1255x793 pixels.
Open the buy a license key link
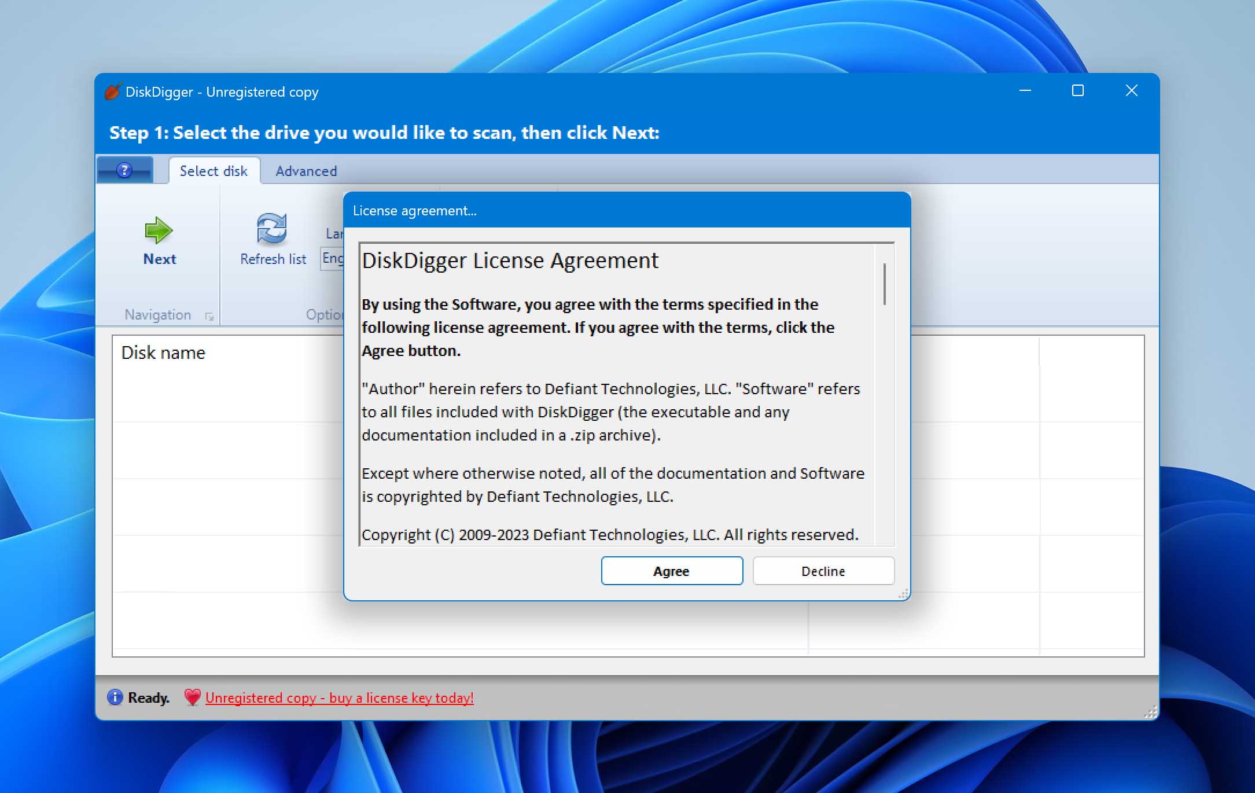[x=339, y=698]
